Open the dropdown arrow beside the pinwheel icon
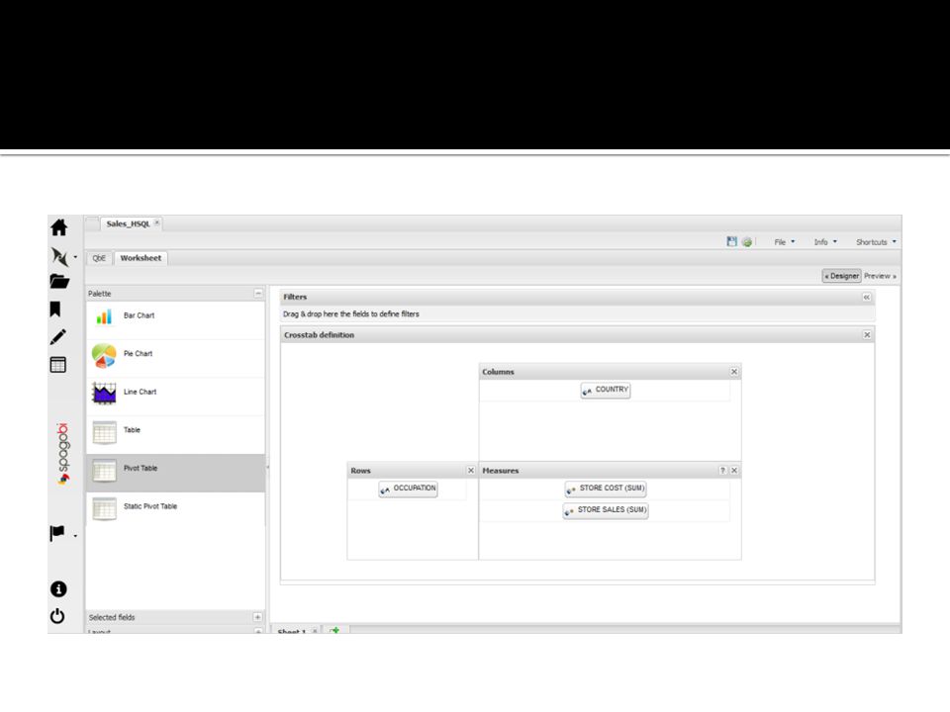 tap(75, 257)
